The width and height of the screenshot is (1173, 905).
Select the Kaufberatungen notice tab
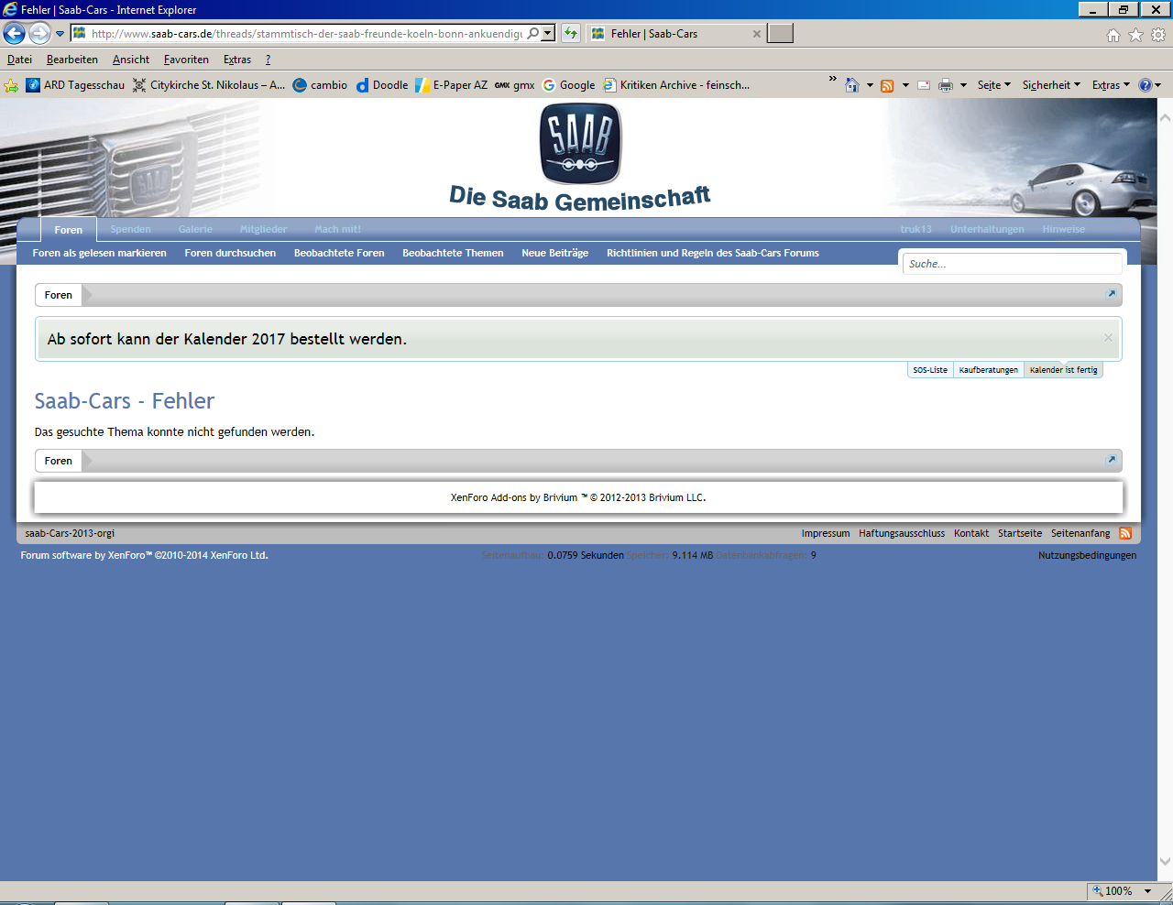(989, 370)
